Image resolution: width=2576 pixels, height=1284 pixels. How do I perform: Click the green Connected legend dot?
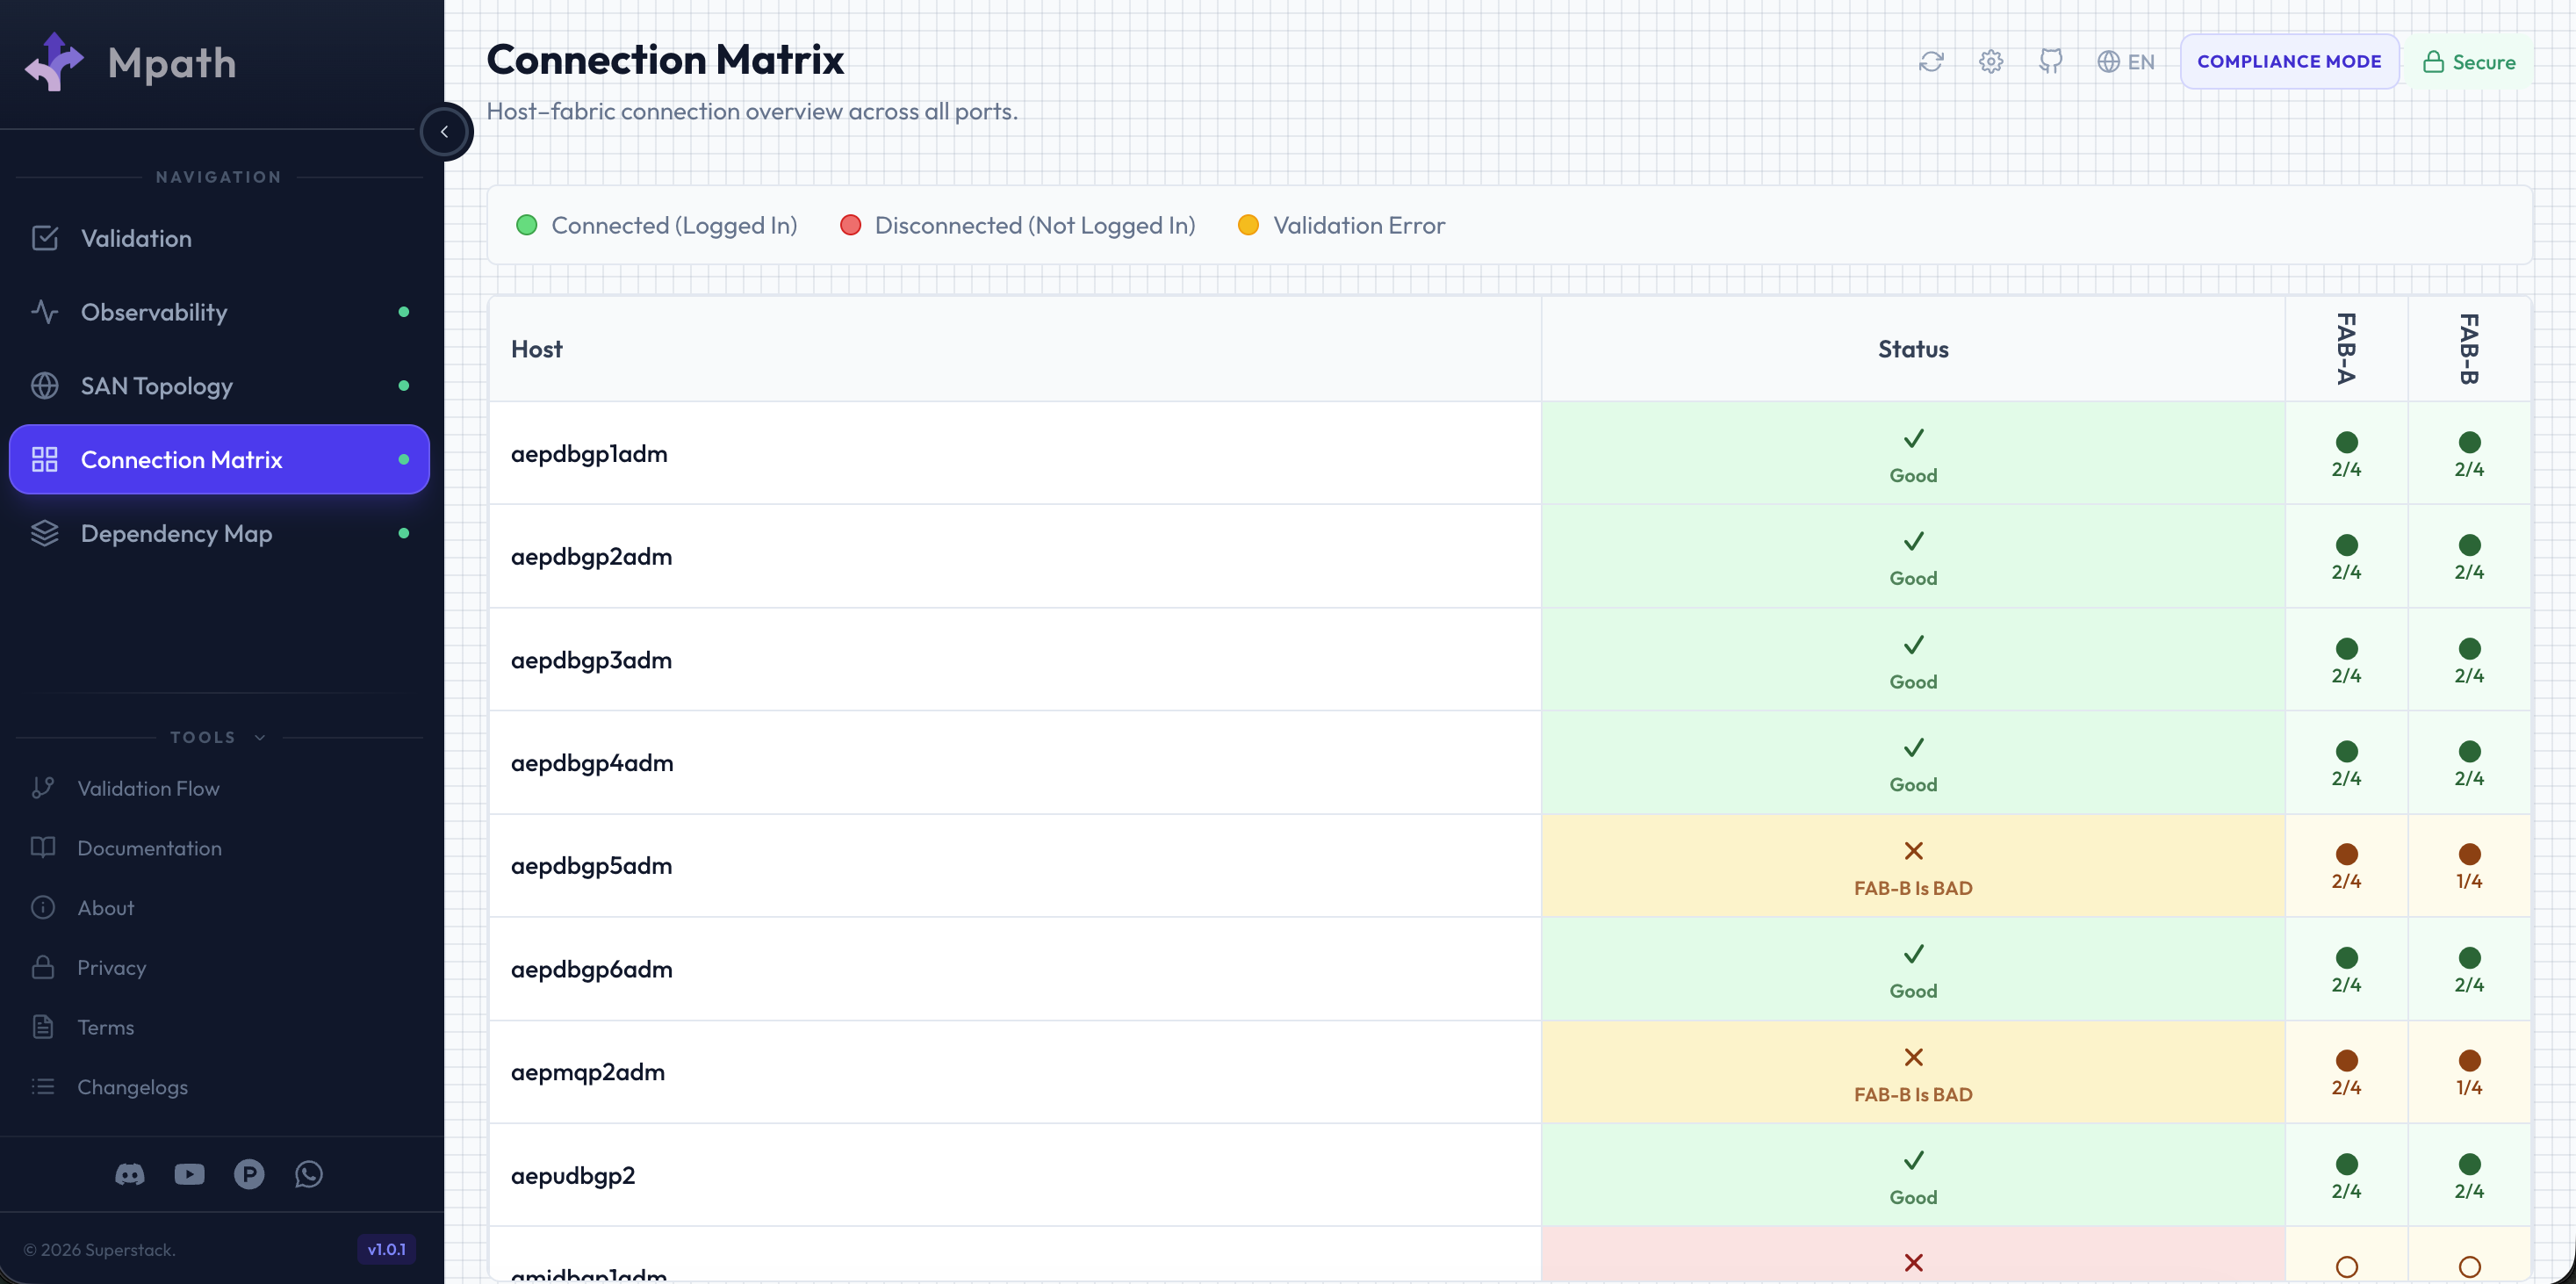527,225
